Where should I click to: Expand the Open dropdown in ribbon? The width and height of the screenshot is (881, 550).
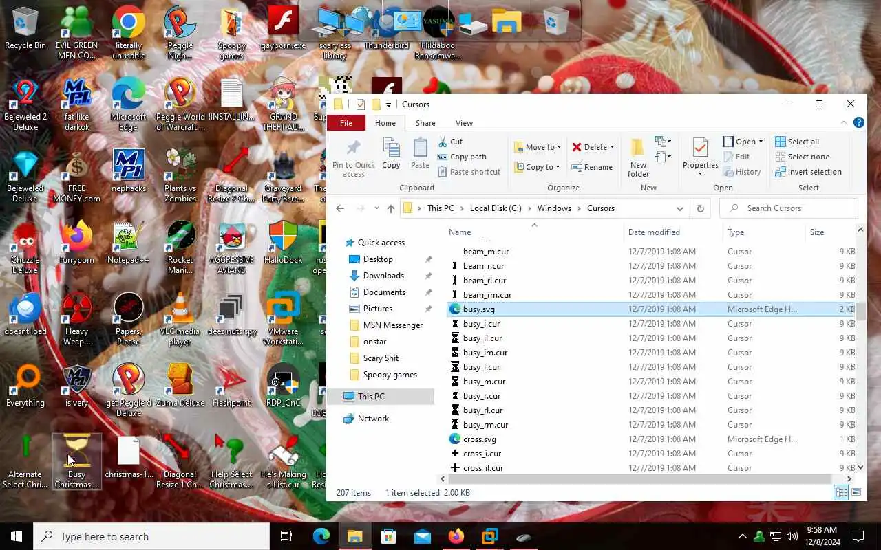[761, 142]
